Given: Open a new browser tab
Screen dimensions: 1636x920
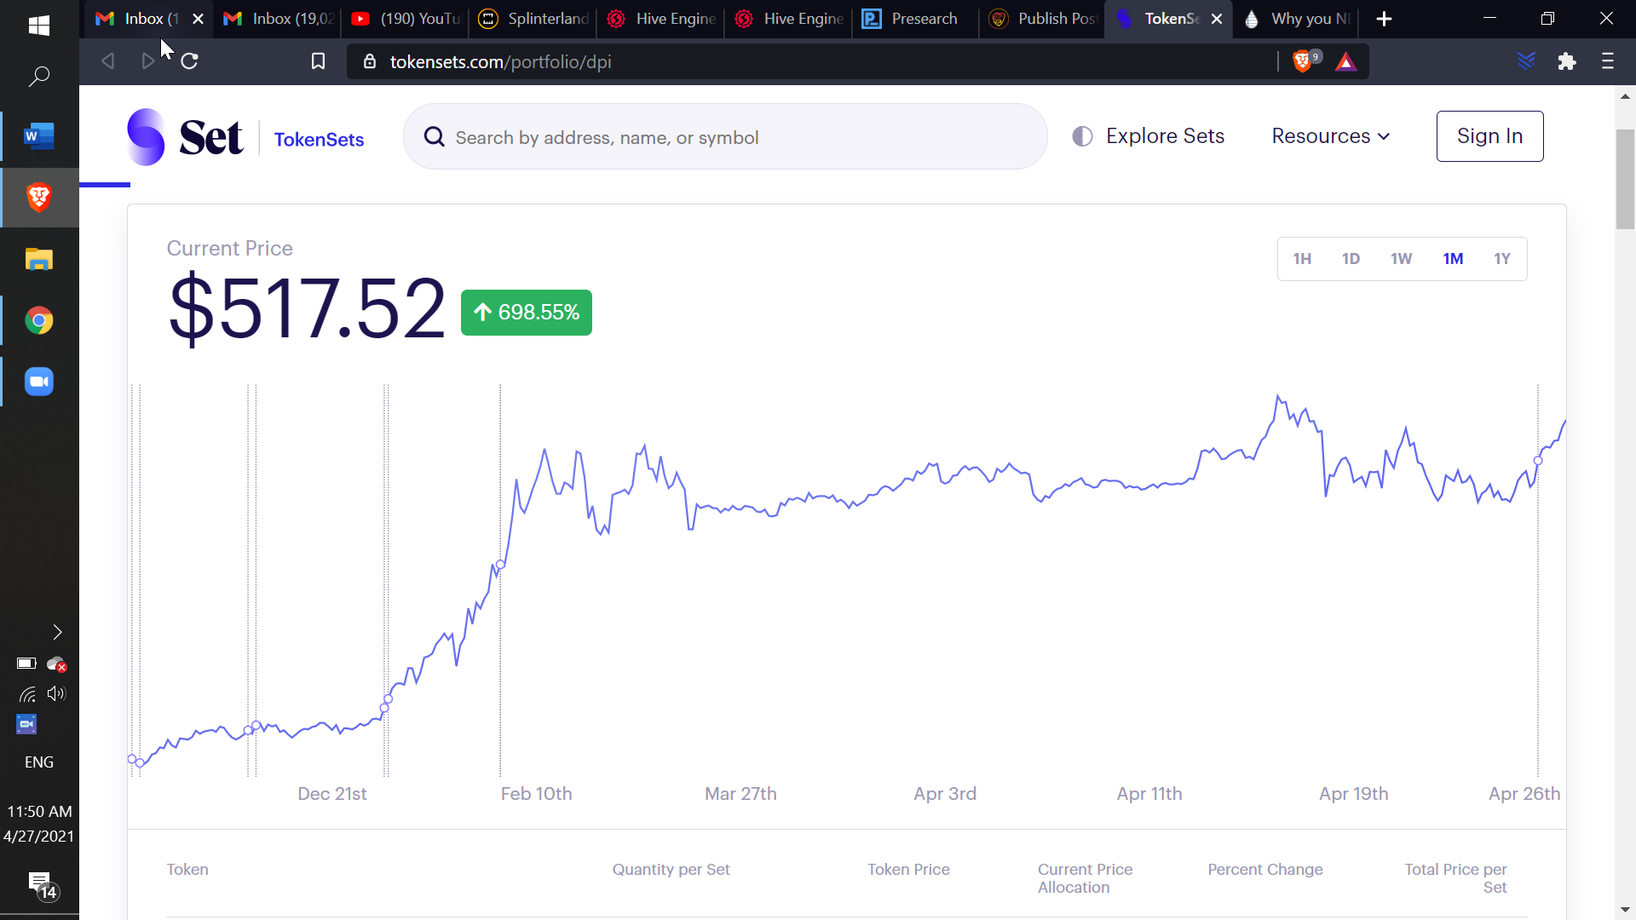Looking at the screenshot, I should pos(1384,19).
